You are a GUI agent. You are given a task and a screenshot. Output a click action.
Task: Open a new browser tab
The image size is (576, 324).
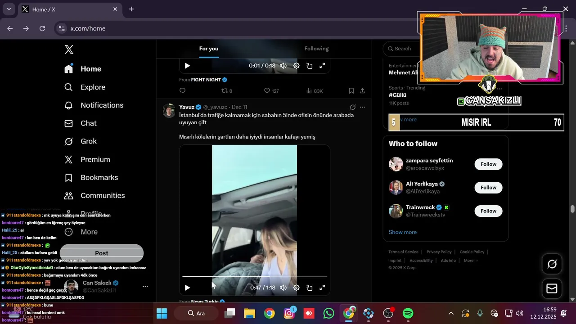[131, 9]
